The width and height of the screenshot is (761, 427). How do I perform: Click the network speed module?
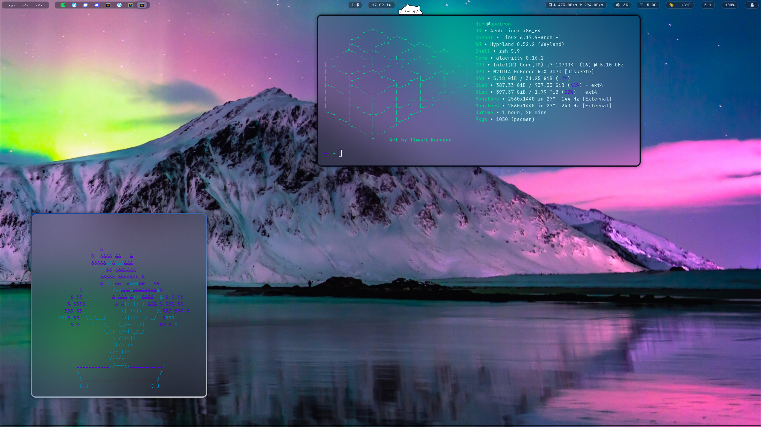(x=576, y=5)
